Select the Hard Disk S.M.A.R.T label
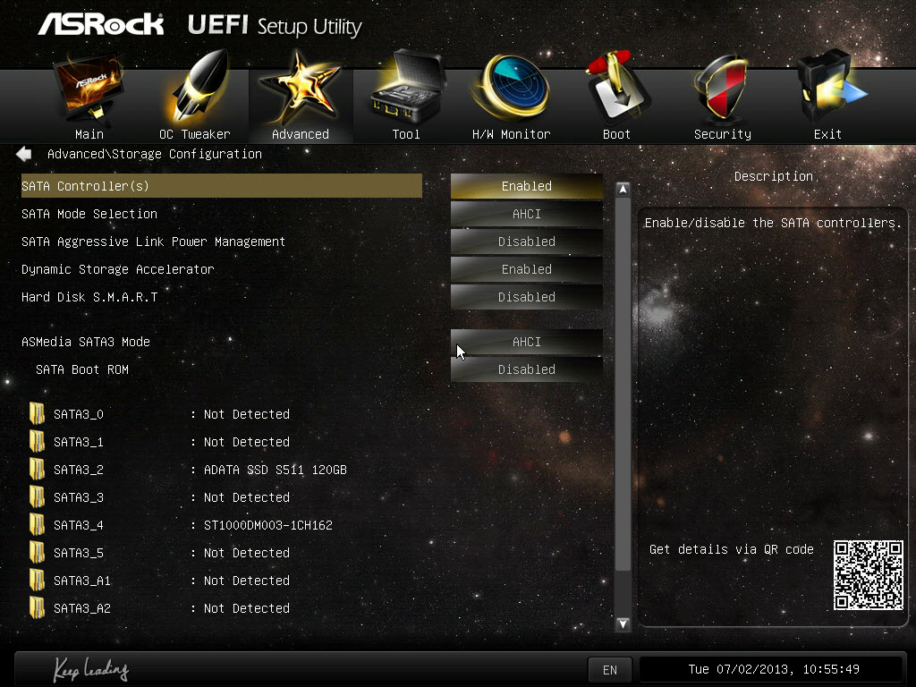916x687 pixels. point(89,297)
